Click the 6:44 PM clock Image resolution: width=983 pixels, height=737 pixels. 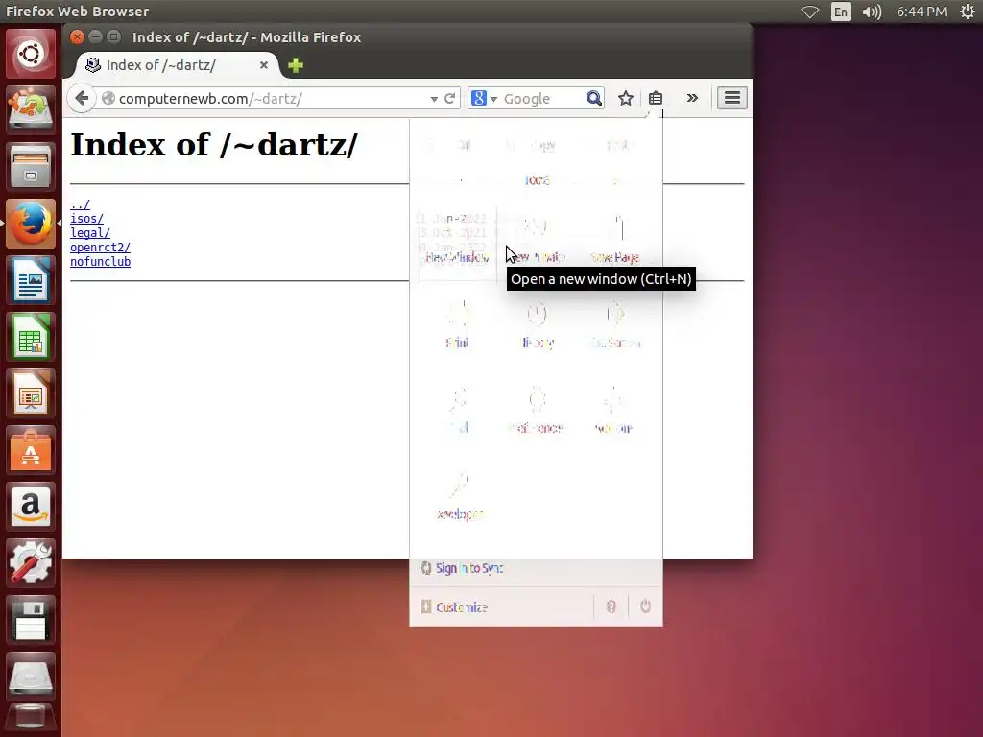921,12
